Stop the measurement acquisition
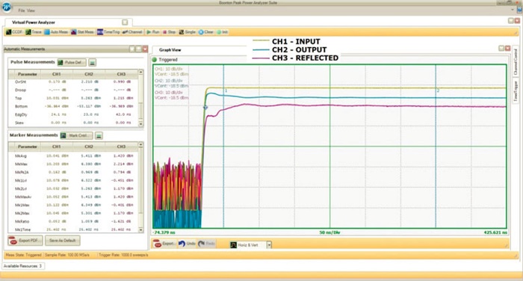523x281 pixels. pos(169,32)
